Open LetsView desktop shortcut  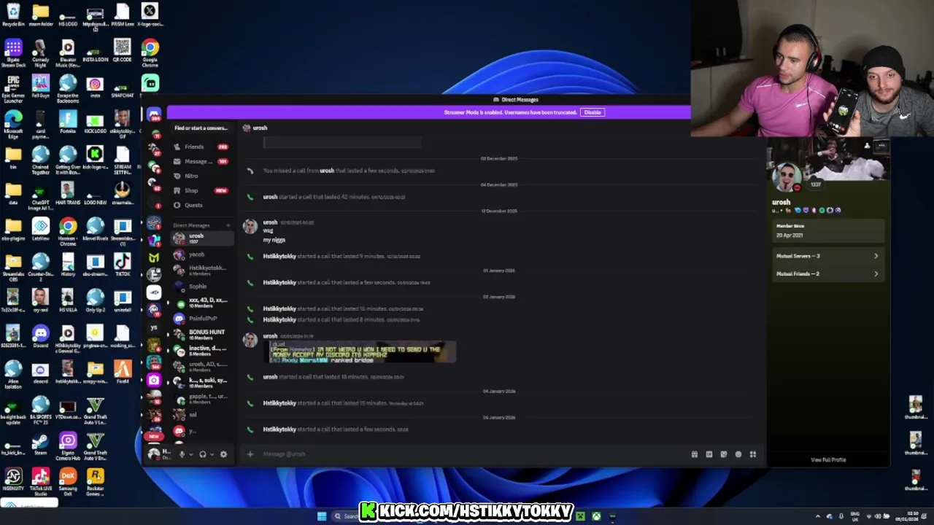[41, 230]
